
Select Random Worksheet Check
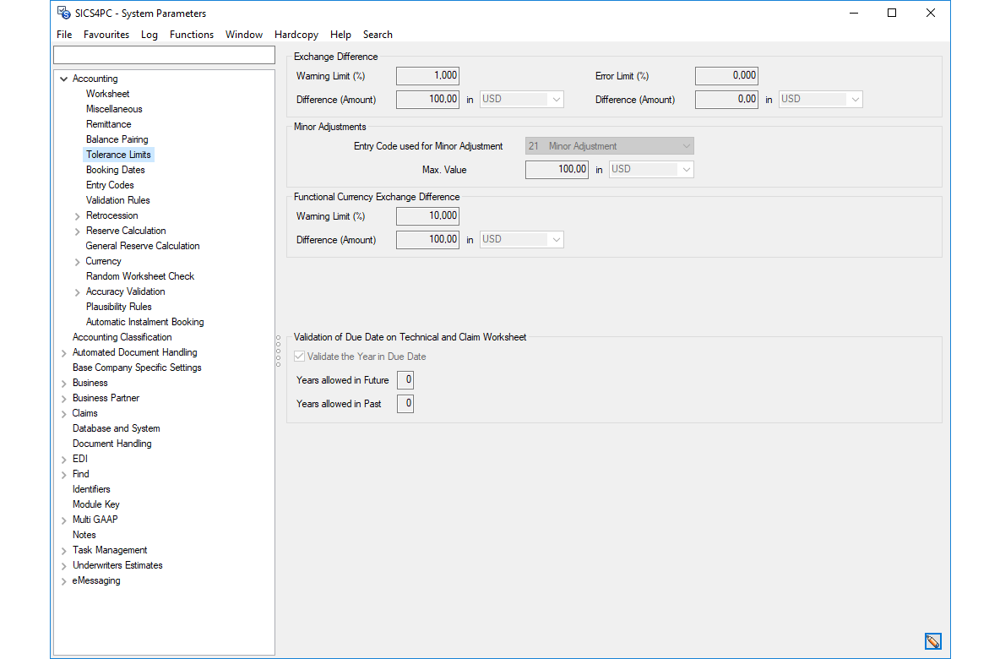[139, 275]
